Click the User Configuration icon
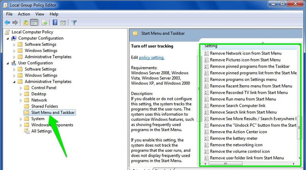The width and height of the screenshot is (306, 170). click(14, 63)
